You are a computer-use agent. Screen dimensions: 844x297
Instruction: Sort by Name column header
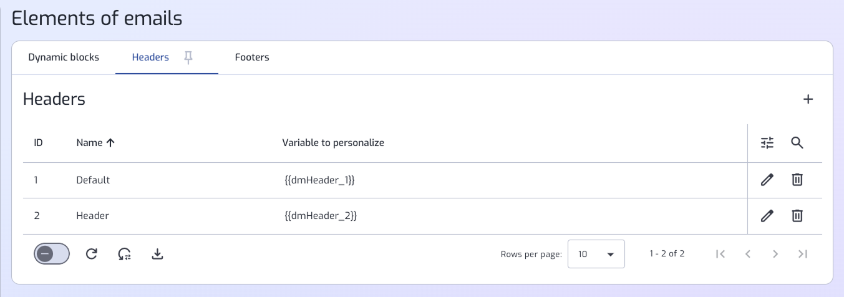[95, 143]
